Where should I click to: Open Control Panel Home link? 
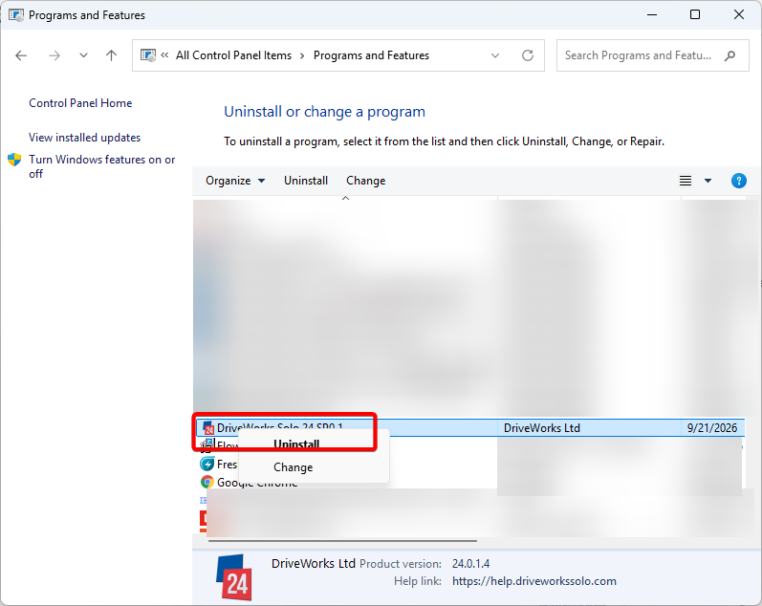[x=80, y=103]
